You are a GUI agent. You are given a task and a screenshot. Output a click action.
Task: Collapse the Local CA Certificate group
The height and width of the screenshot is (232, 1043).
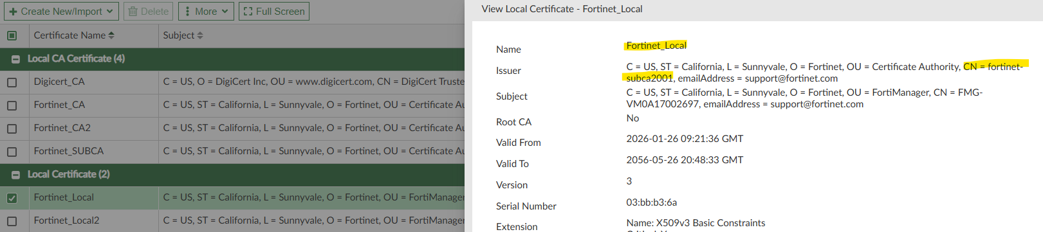click(x=15, y=59)
